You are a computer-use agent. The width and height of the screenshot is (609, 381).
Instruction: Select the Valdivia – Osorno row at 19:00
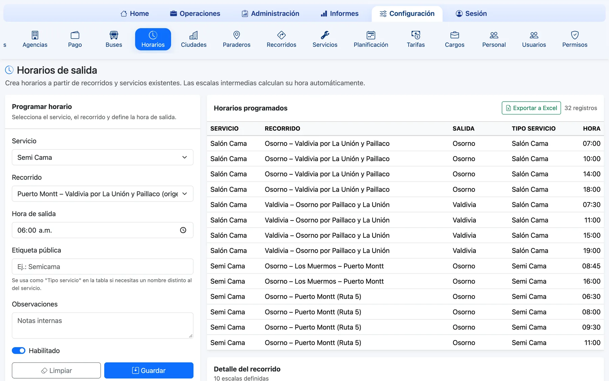coord(405,251)
